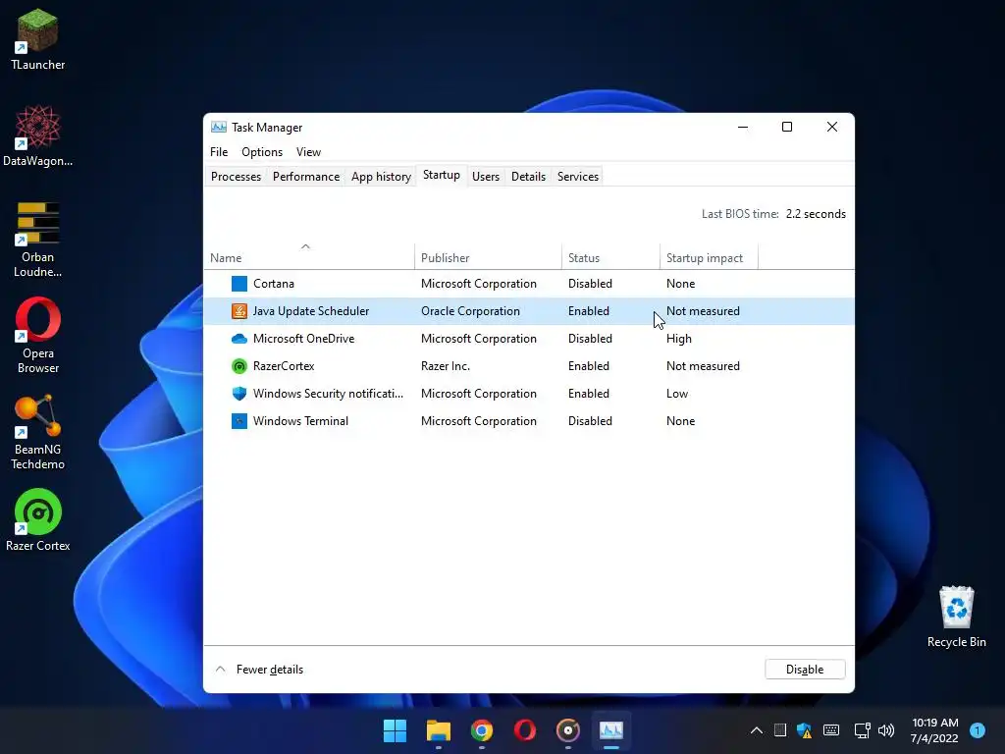Open the File menu
Viewport: 1005px width, 754px height.
[219, 152]
